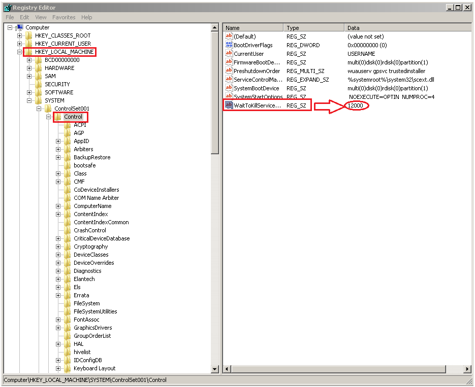This screenshot has width=475, height=387.
Task: Expand the FontAssoc key
Action: pyautogui.click(x=58, y=320)
